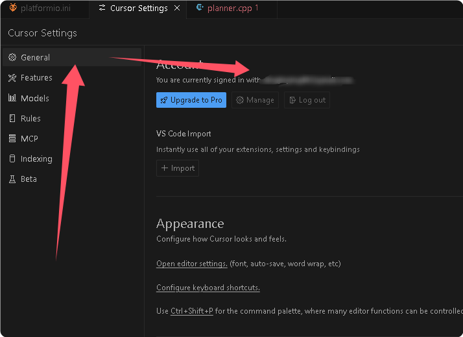The image size is (463, 337).
Task: Click the plus icon in Import button
Action: click(165, 168)
